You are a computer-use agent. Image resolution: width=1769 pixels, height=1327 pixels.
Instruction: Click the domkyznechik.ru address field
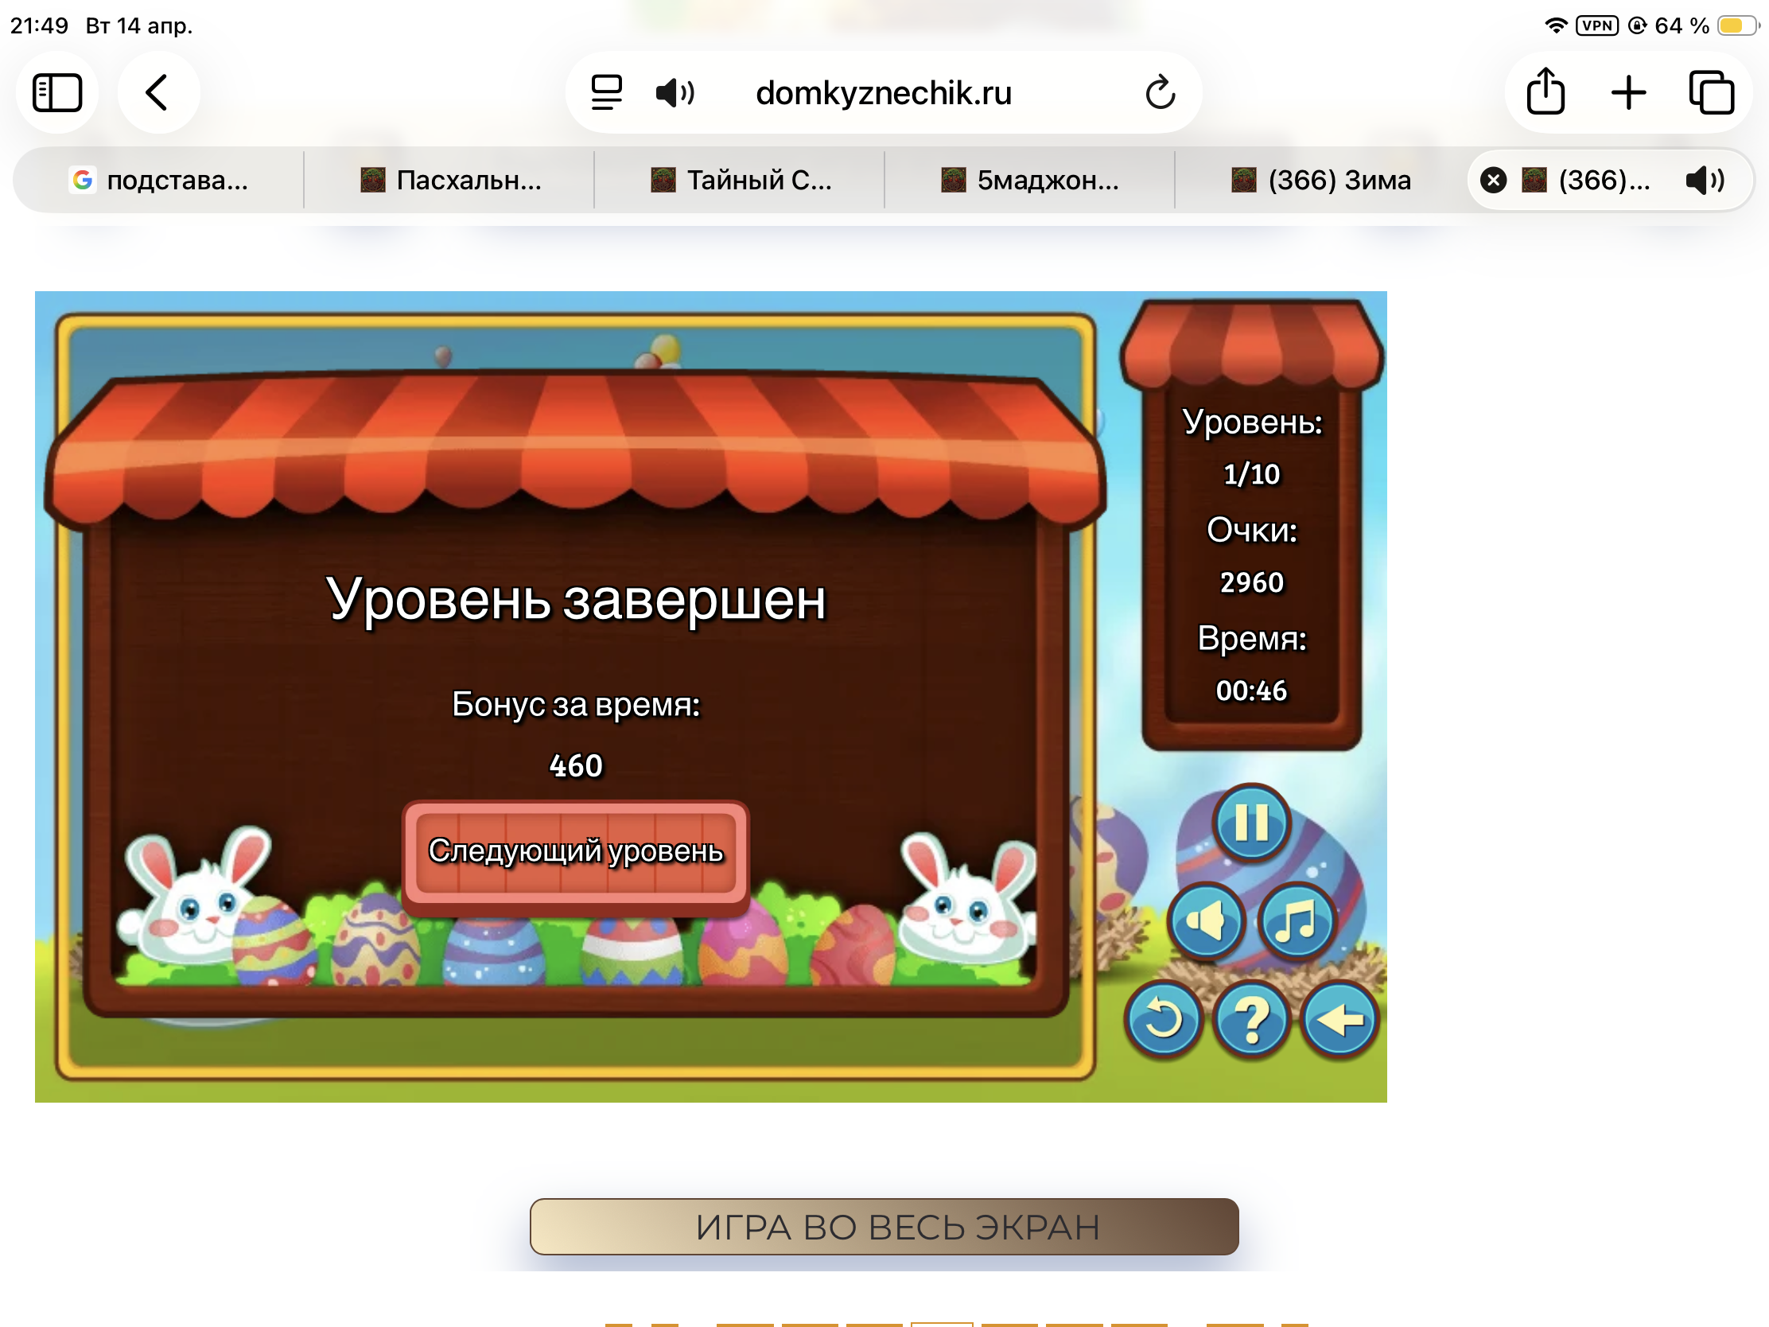884,93
